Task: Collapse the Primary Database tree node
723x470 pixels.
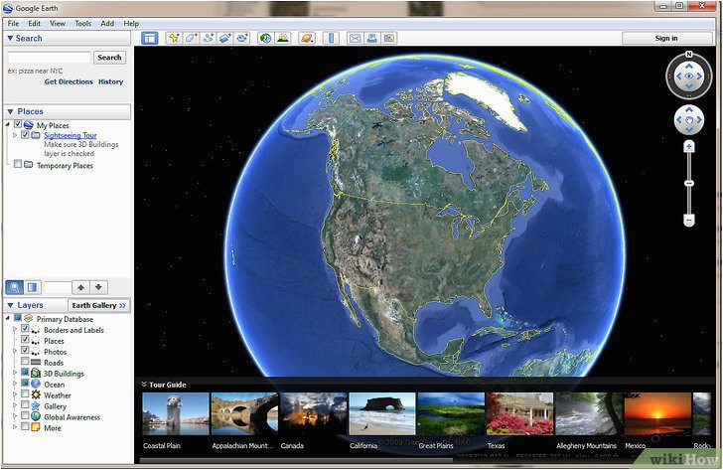Action: pyautogui.click(x=7, y=318)
